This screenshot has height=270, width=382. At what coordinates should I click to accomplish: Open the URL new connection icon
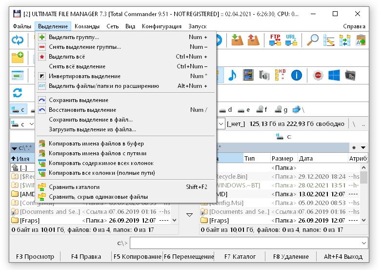pos(291,40)
